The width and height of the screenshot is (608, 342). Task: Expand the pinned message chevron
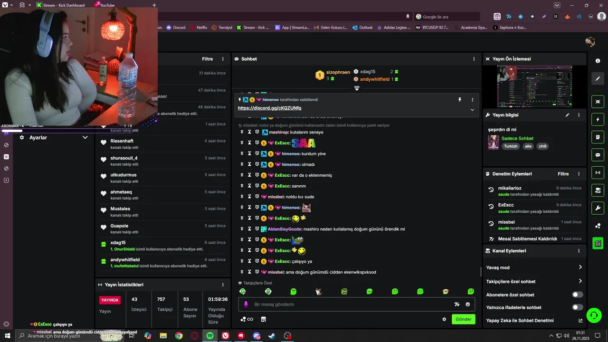(x=472, y=110)
